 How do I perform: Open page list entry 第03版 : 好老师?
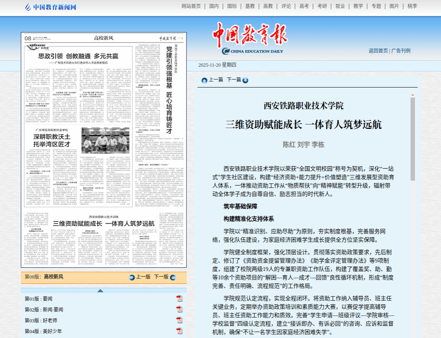[41, 320]
